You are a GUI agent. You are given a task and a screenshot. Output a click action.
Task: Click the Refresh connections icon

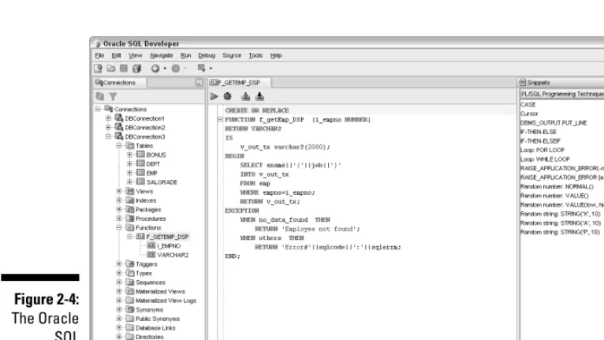point(100,96)
